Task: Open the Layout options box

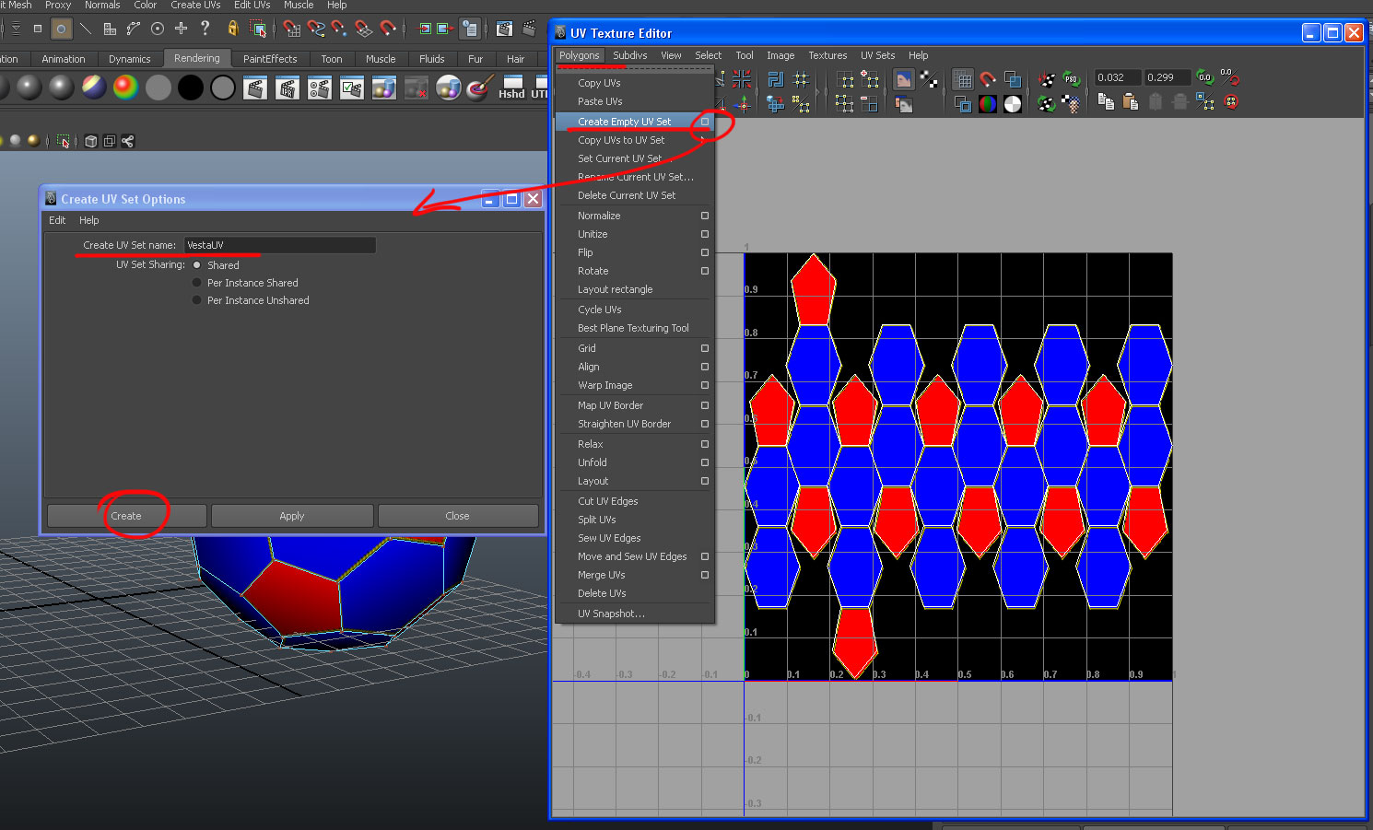Action: (705, 481)
